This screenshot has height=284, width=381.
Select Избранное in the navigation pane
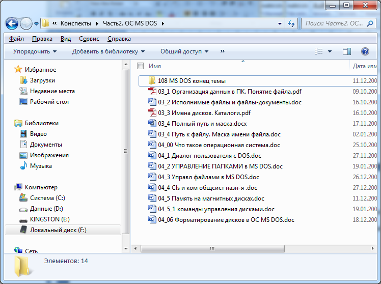[41, 70]
